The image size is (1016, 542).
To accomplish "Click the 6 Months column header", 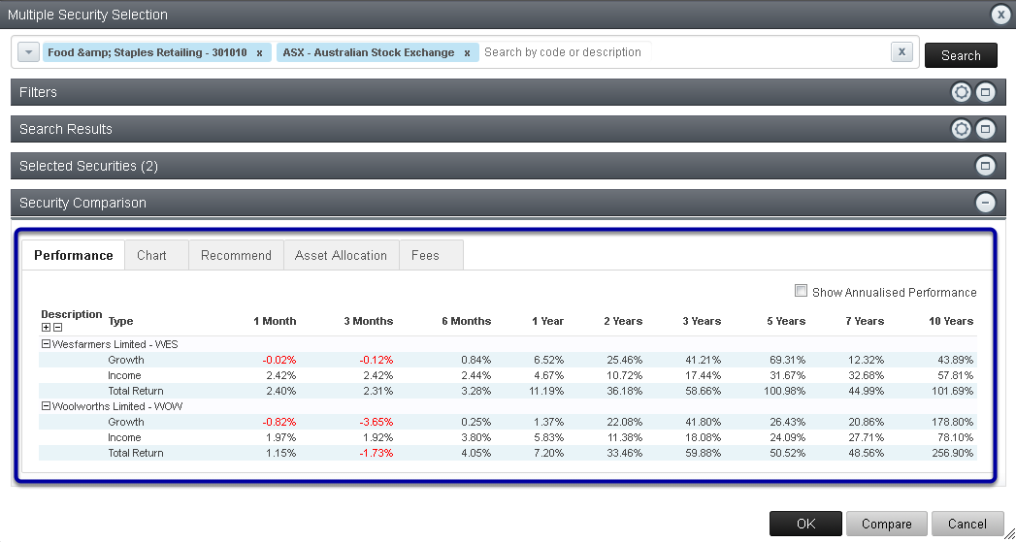I will click(x=467, y=321).
